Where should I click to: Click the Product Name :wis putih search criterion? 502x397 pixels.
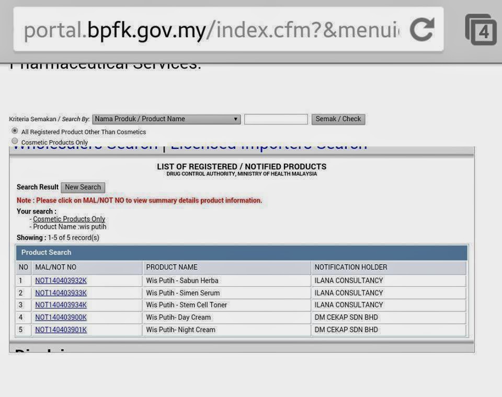[x=70, y=227]
